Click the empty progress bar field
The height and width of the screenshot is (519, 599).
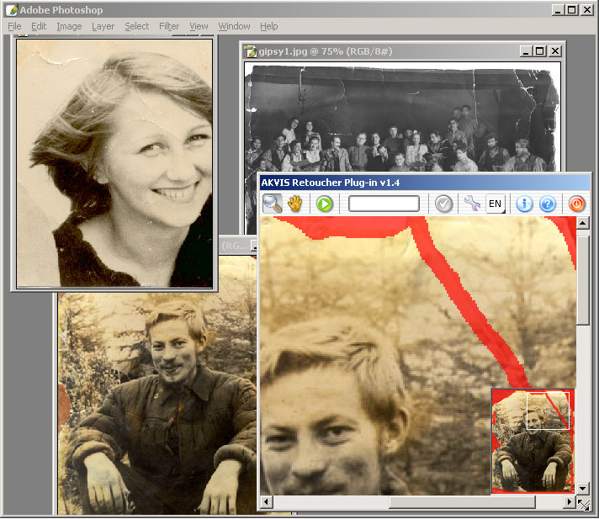[x=384, y=204]
